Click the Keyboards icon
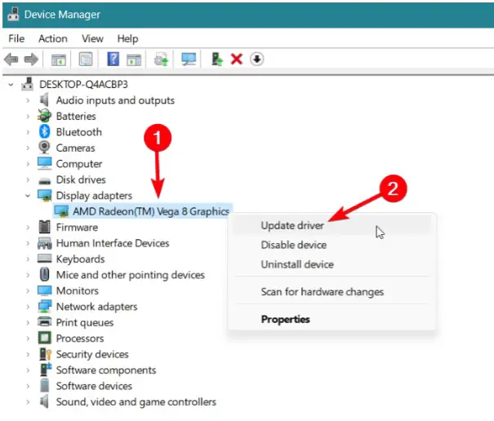 (x=44, y=259)
